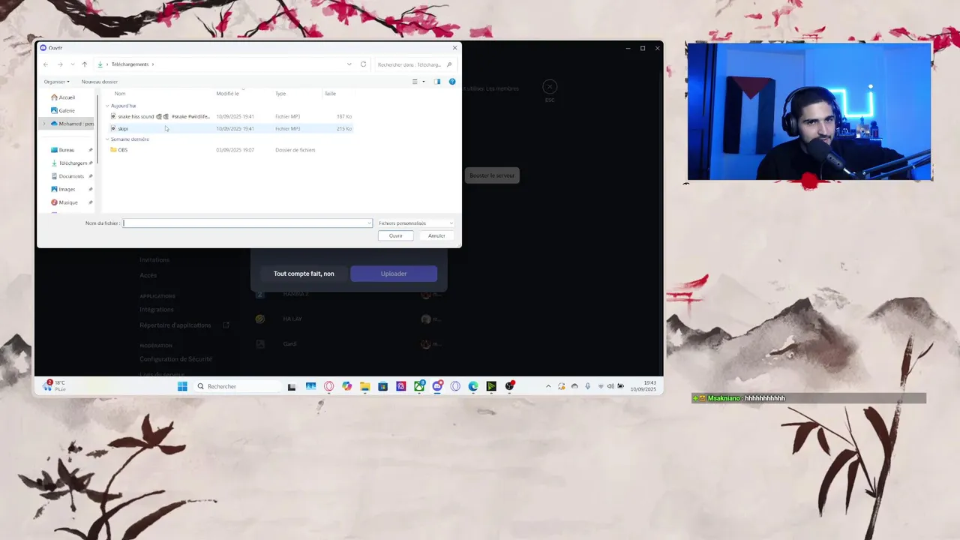960x540 pixels.
Task: Open the Xbox taskbar icon
Action: tap(419, 386)
